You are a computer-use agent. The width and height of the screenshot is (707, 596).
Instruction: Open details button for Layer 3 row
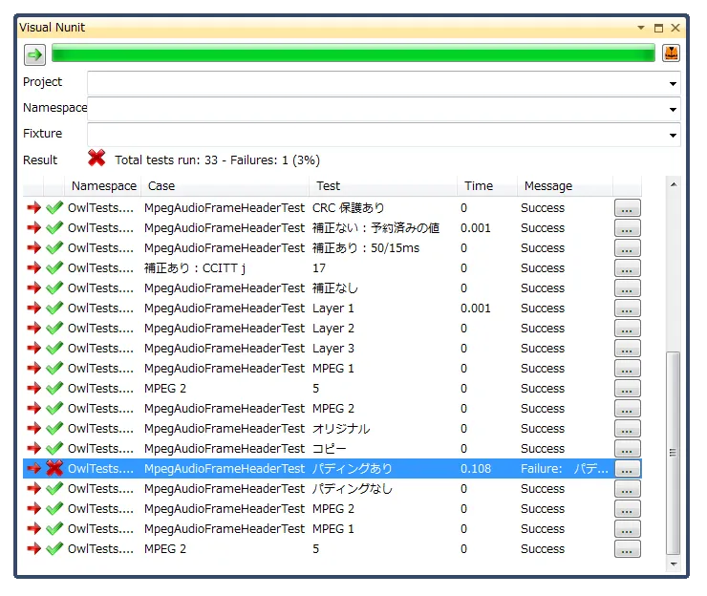(627, 349)
